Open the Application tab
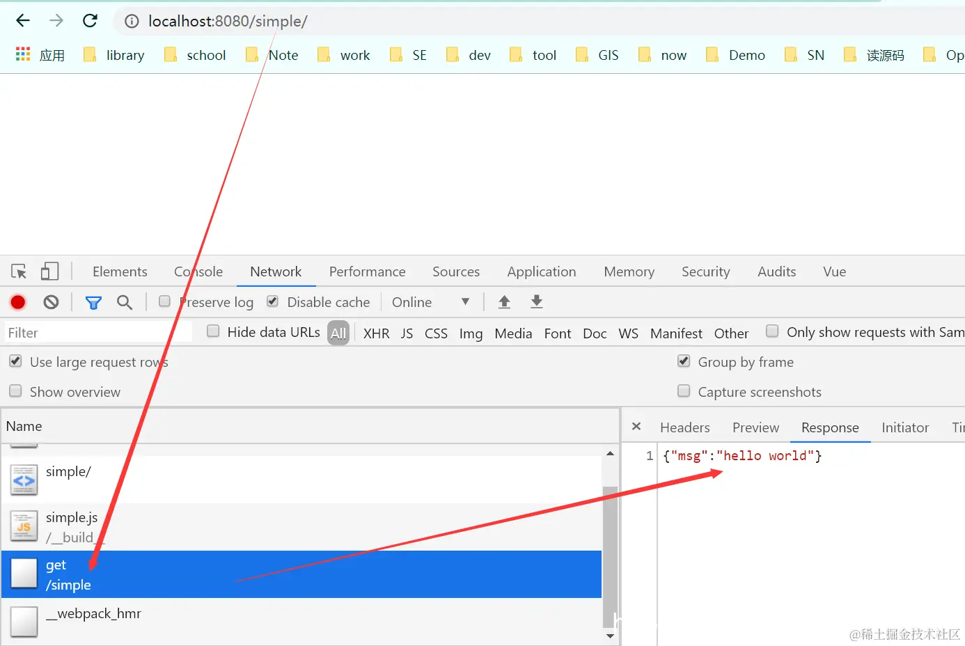Screen dimensions: 965x646 click(542, 271)
